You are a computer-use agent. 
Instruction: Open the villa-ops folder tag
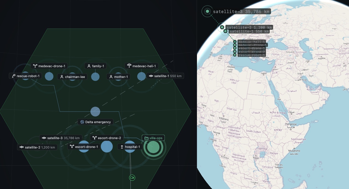coord(153,138)
